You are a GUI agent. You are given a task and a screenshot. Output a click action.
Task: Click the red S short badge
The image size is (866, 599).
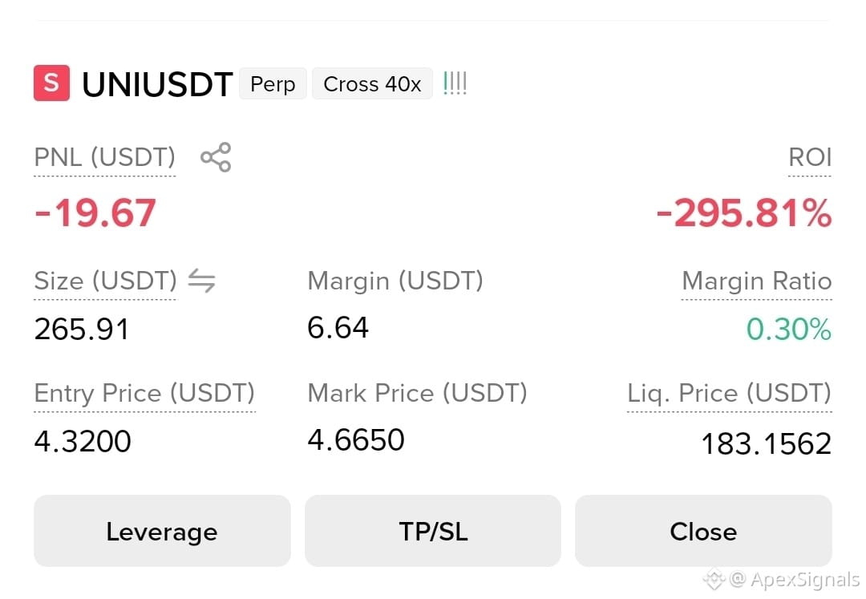[51, 83]
